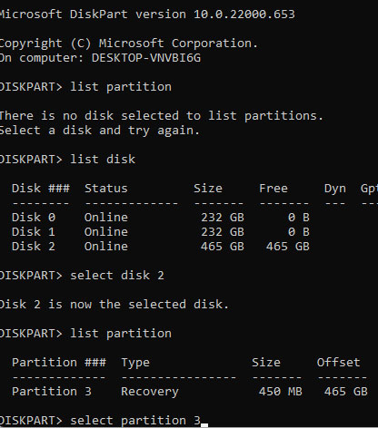The image size is (378, 428).
Task: Click the 'select disk 2' command
Action: point(117,276)
